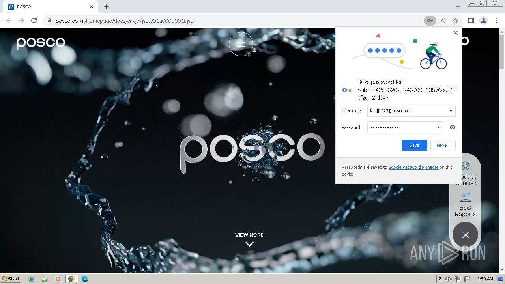Image resolution: width=505 pixels, height=284 pixels.
Task: Open Chrome's three-dot menu
Action: click(496, 21)
